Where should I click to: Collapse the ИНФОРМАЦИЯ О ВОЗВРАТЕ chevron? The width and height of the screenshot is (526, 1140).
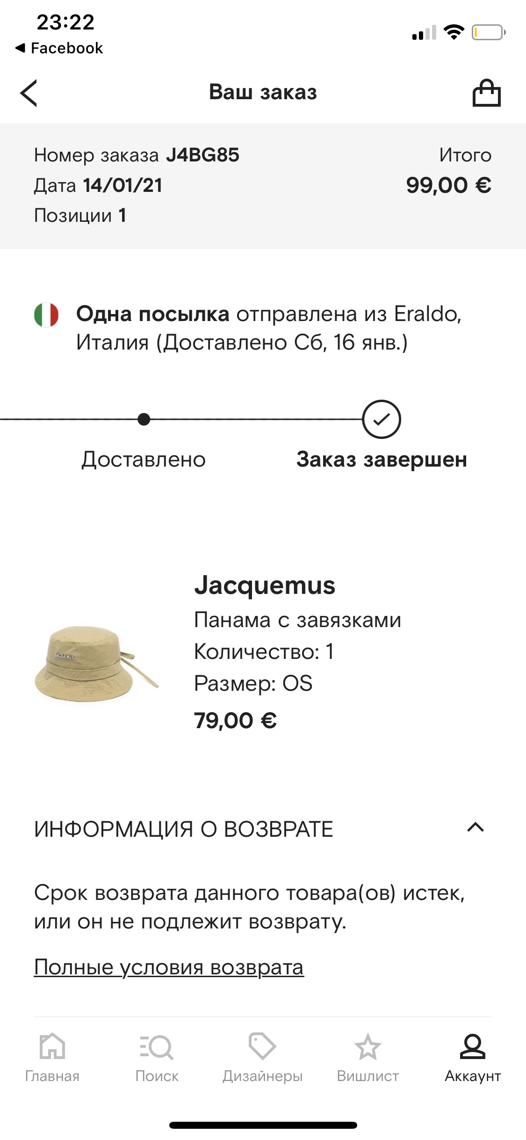(476, 827)
